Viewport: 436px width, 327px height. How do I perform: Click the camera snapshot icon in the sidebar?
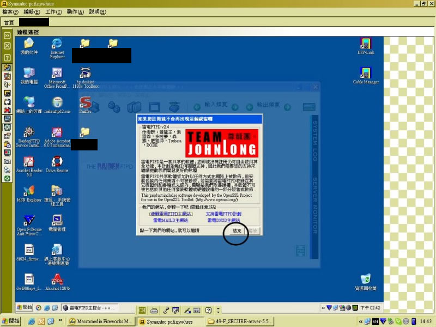7,161
